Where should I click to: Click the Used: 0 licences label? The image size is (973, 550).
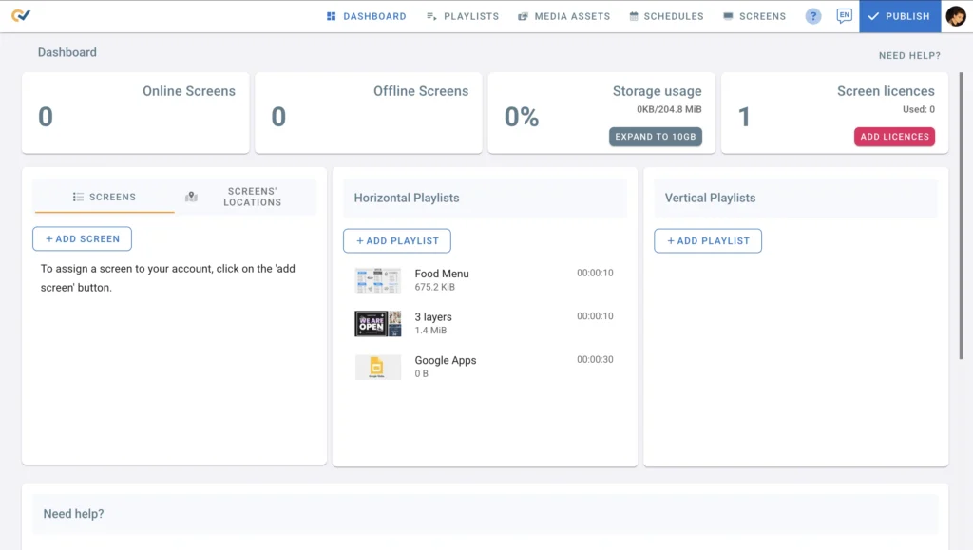(919, 109)
